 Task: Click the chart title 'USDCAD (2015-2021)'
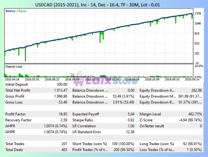(57, 5)
